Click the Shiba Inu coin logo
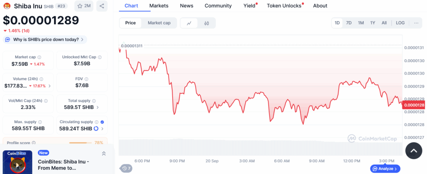Image resolution: width=427 pixels, height=174 pixels. [x=7, y=6]
